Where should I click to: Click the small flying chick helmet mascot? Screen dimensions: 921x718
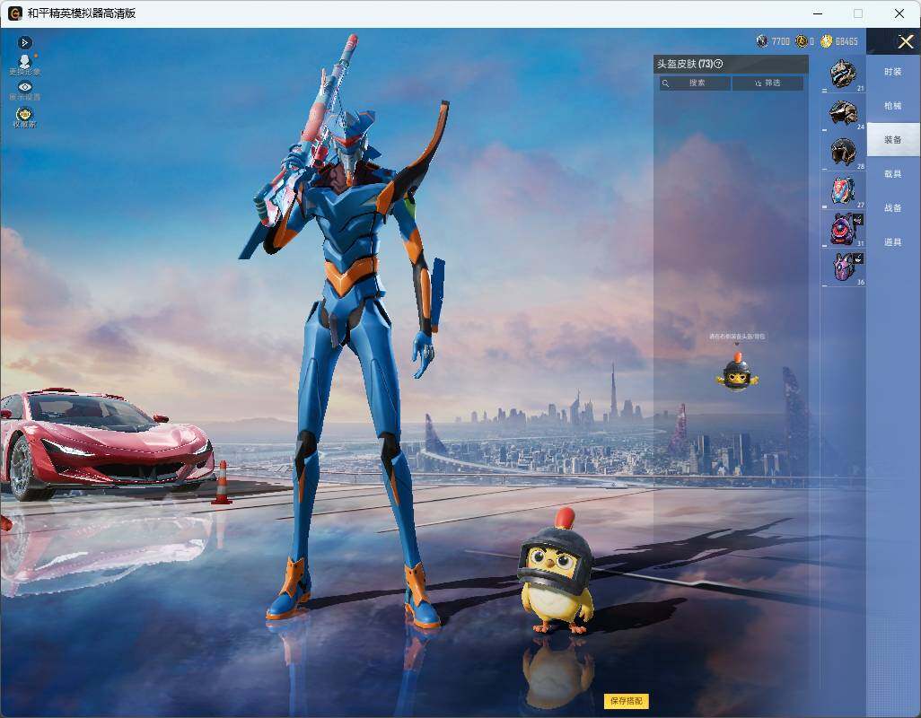[x=737, y=372]
